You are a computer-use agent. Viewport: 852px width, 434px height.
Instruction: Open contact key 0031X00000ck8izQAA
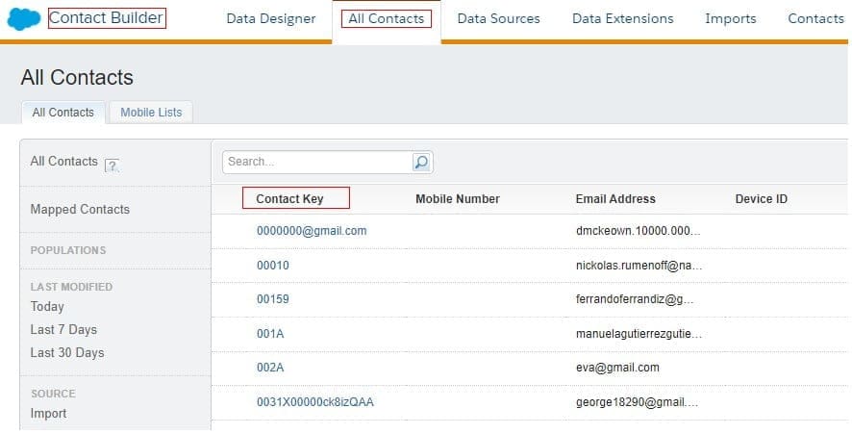[x=314, y=402]
